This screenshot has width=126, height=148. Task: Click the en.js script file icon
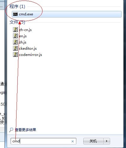tap(15, 36)
